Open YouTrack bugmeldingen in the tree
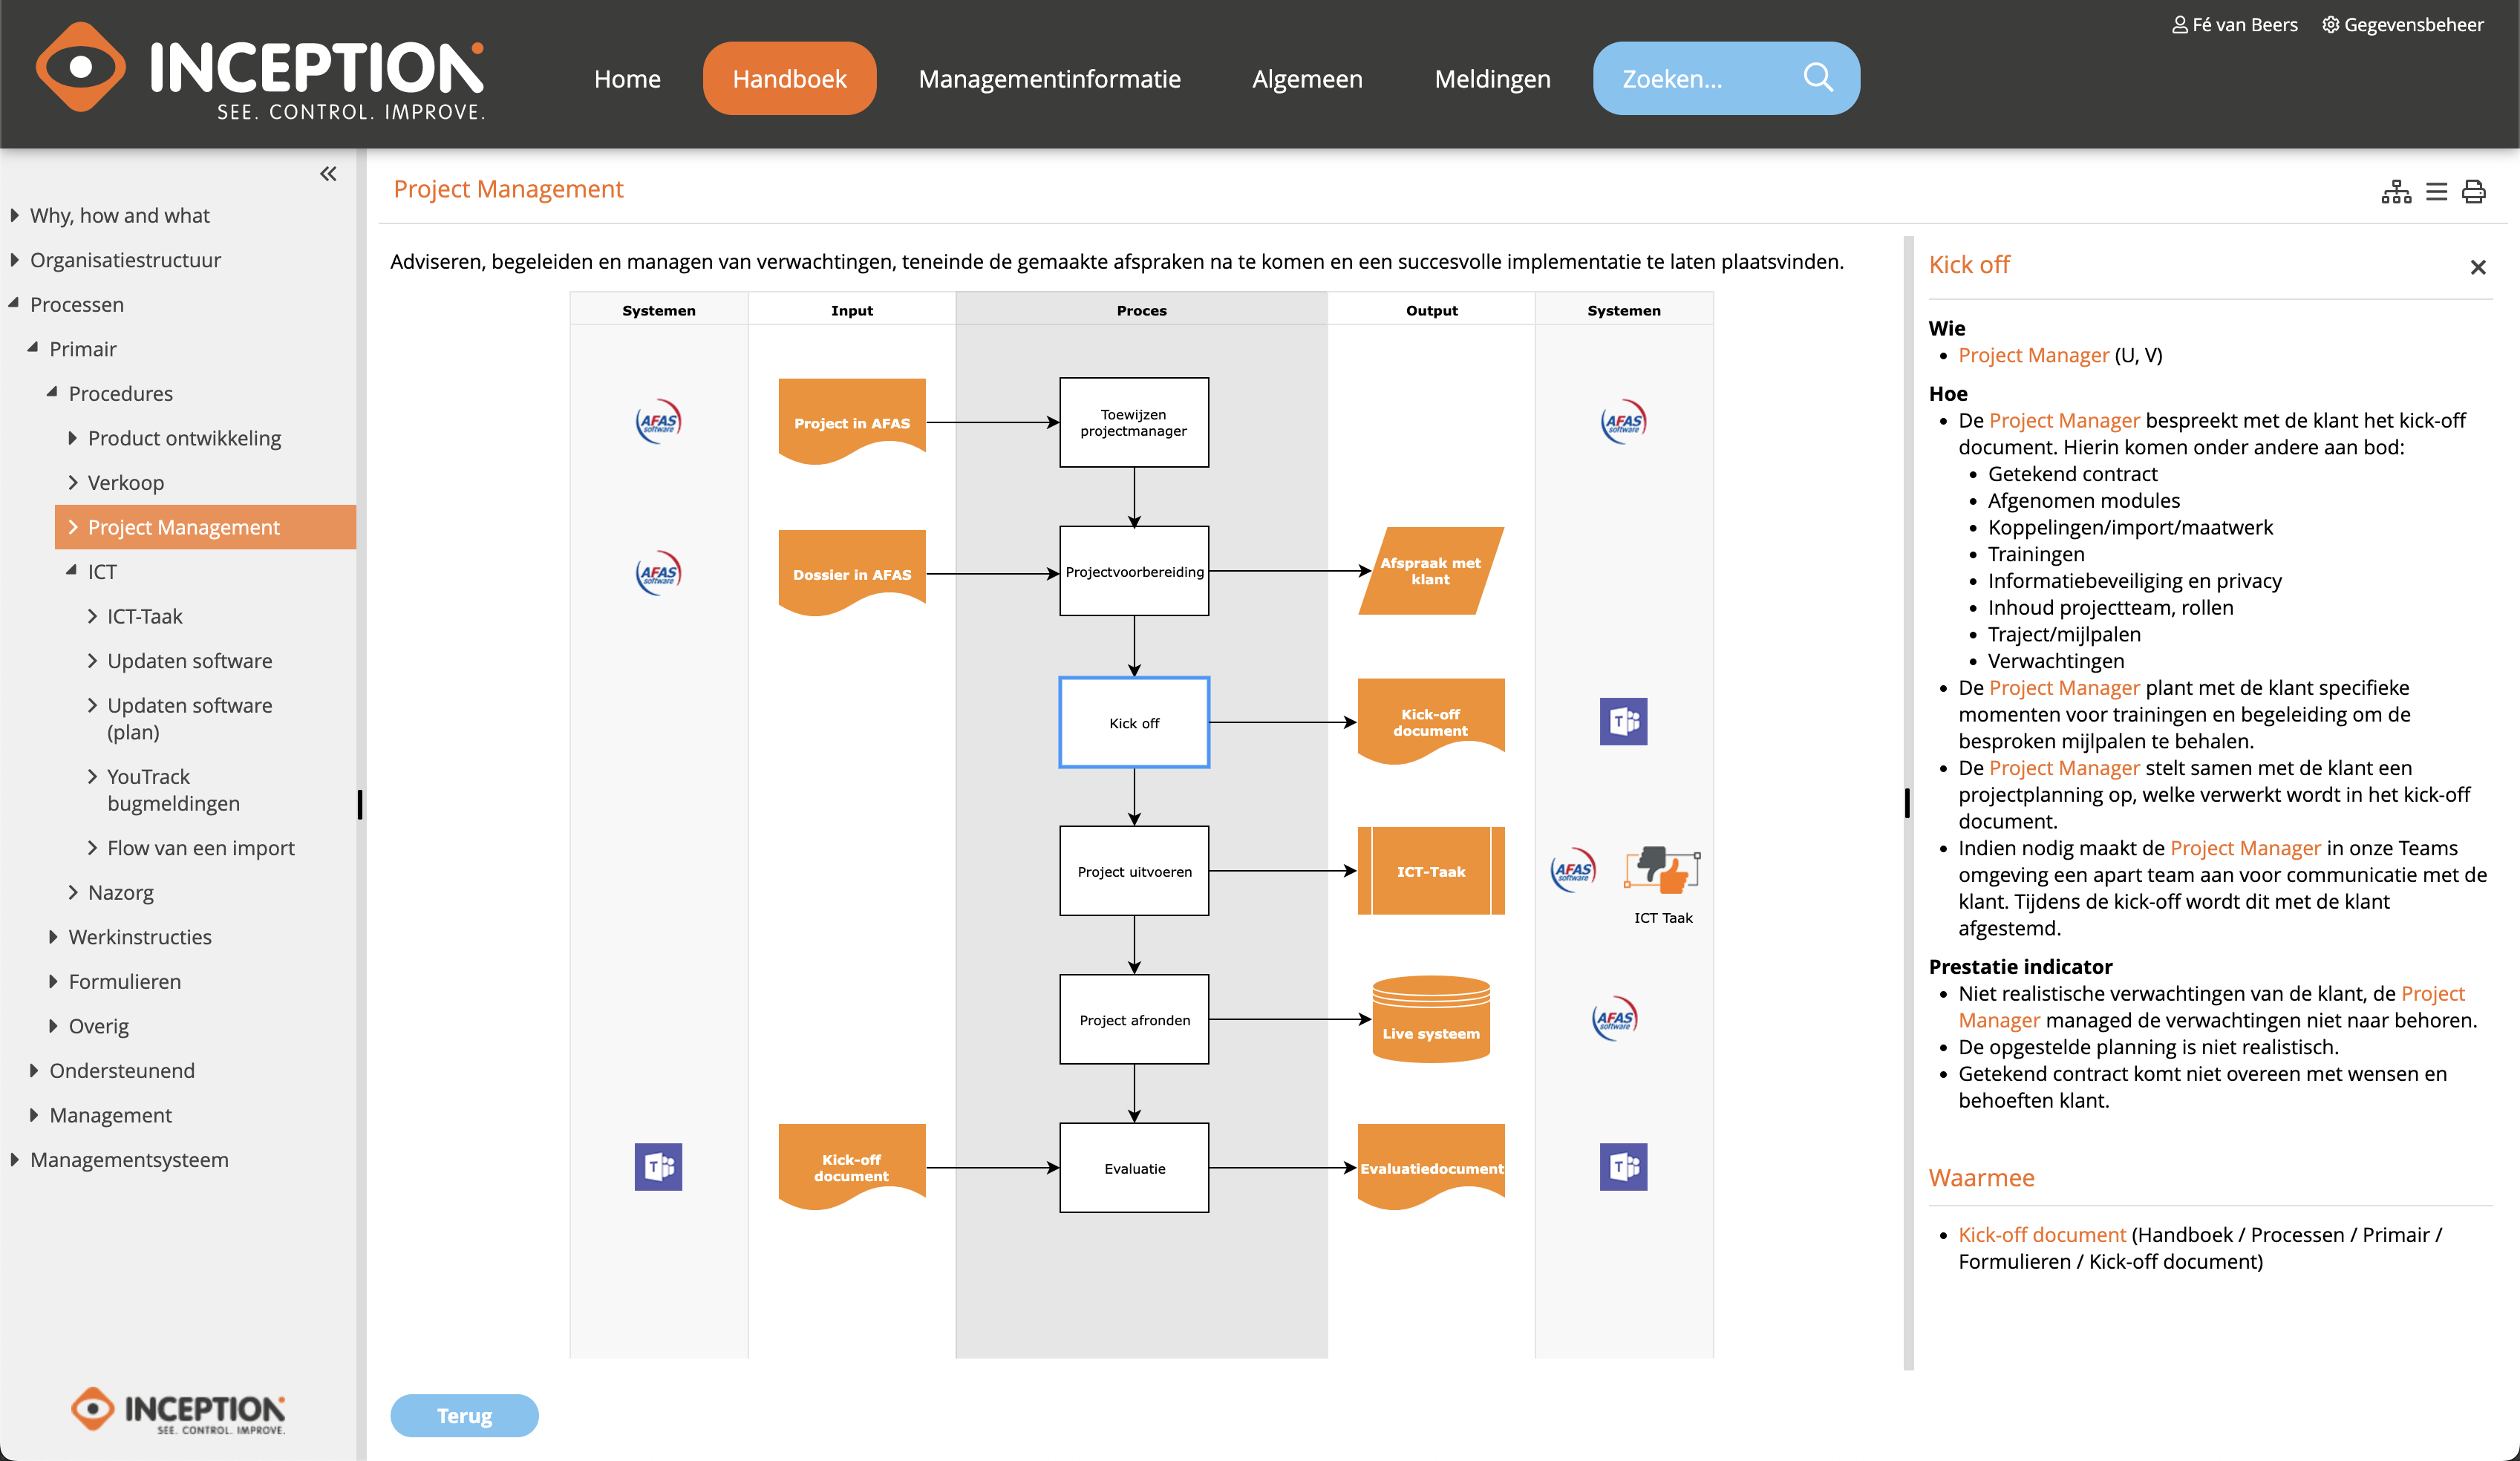The image size is (2520, 1461). [173, 790]
